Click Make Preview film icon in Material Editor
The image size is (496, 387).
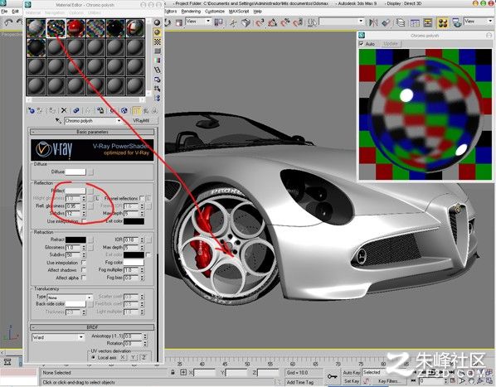pyautogui.click(x=158, y=70)
